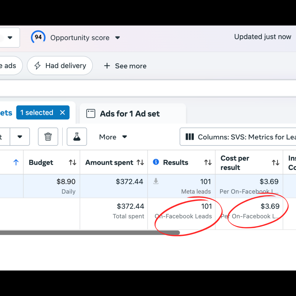
Task: Click the 94 opportunity score circle
Action: coord(38,37)
